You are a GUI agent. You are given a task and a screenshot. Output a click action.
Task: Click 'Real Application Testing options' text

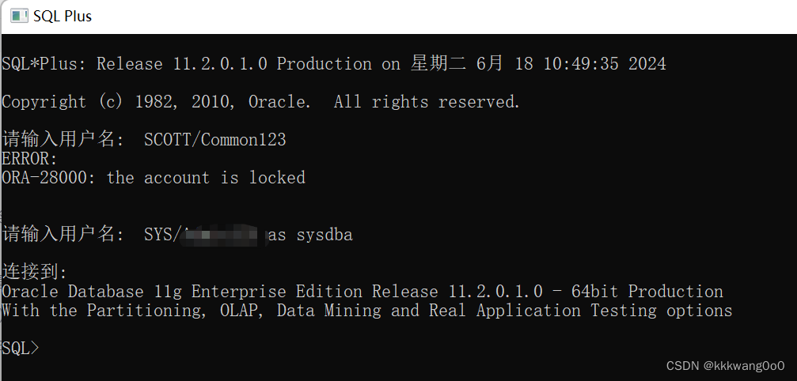coord(580,311)
